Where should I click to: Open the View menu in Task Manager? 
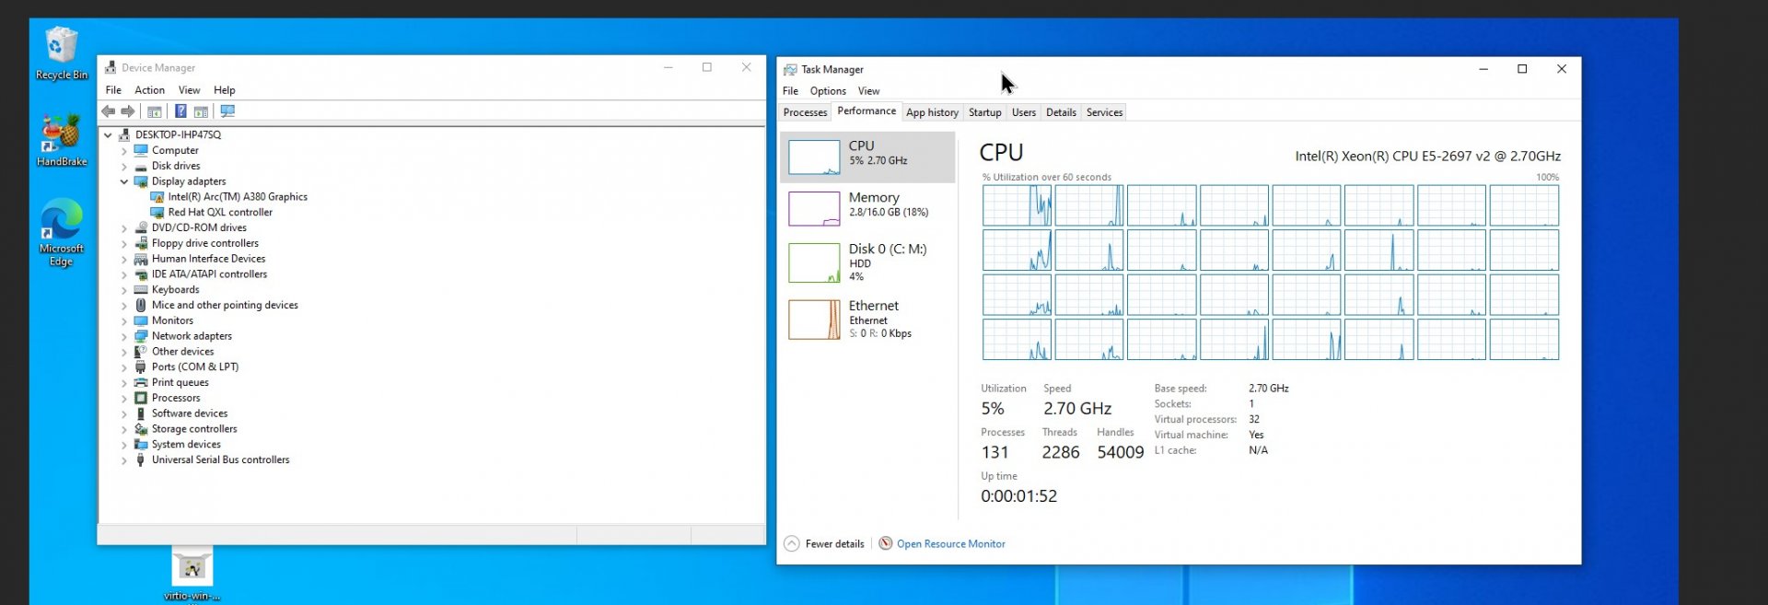click(868, 91)
